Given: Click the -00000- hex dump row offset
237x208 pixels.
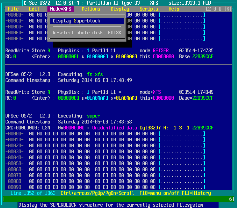Looking at the screenshot, I should (14, 134).
